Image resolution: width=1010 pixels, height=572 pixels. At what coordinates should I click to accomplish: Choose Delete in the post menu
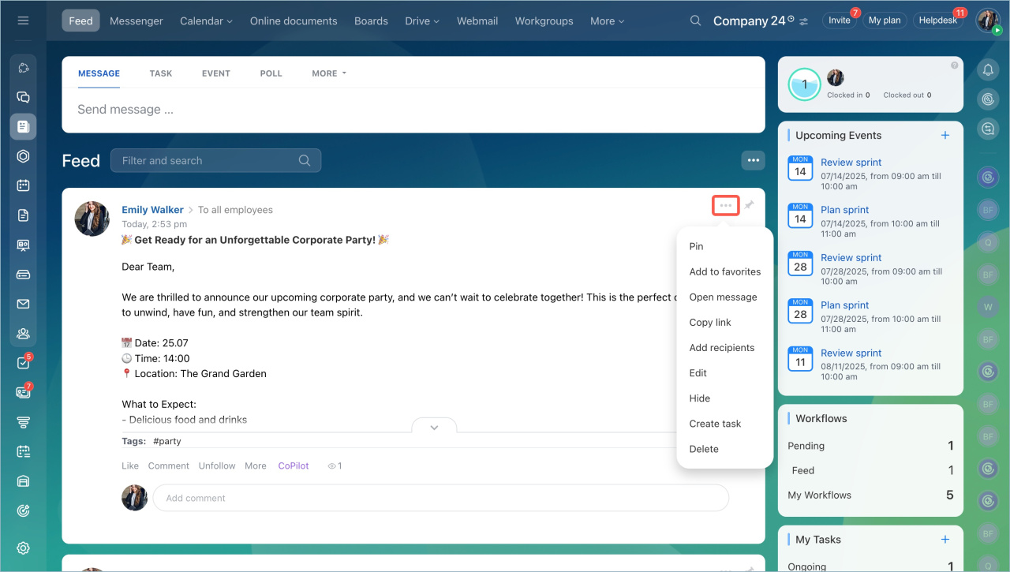tap(704, 449)
